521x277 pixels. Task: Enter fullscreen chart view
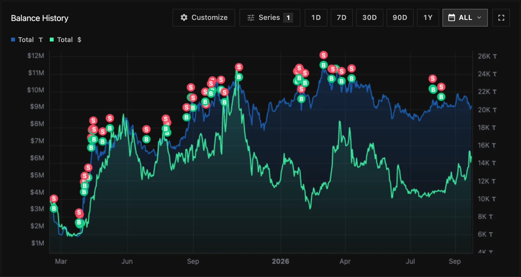tap(501, 18)
